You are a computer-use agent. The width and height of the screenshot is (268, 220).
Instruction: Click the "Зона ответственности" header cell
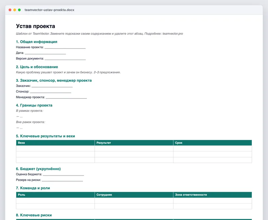pyautogui.click(x=213, y=195)
